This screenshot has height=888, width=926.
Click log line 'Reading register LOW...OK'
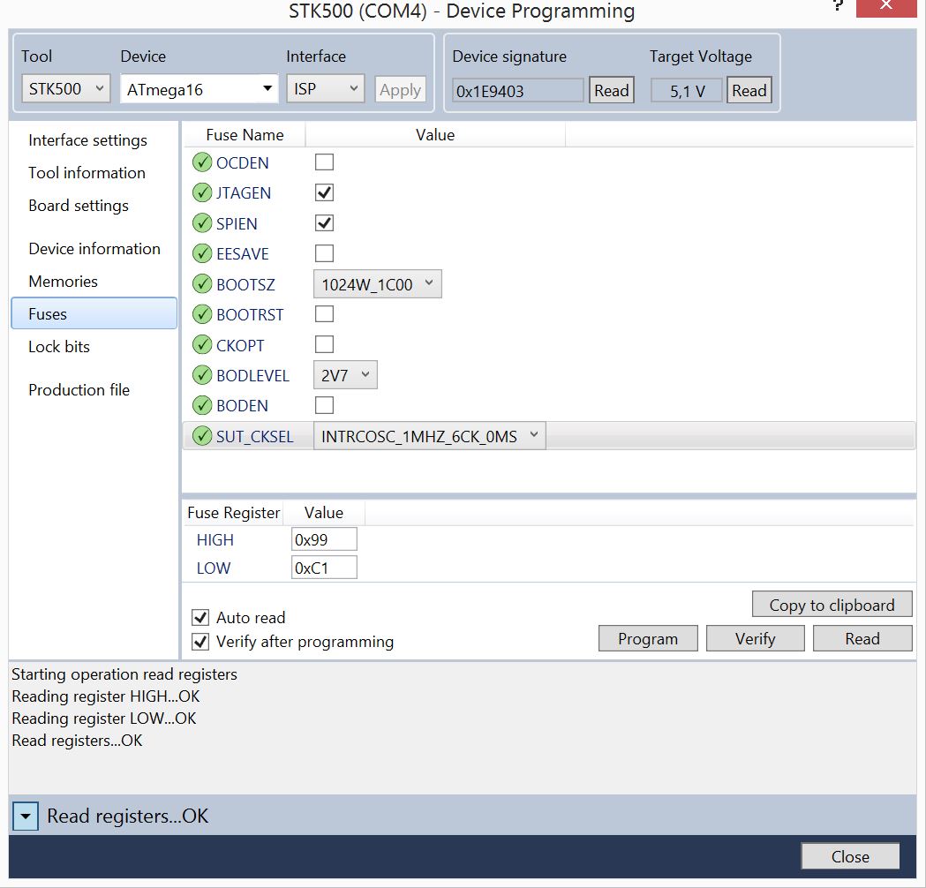104,718
